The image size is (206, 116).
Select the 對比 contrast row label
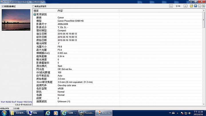click(x=39, y=92)
